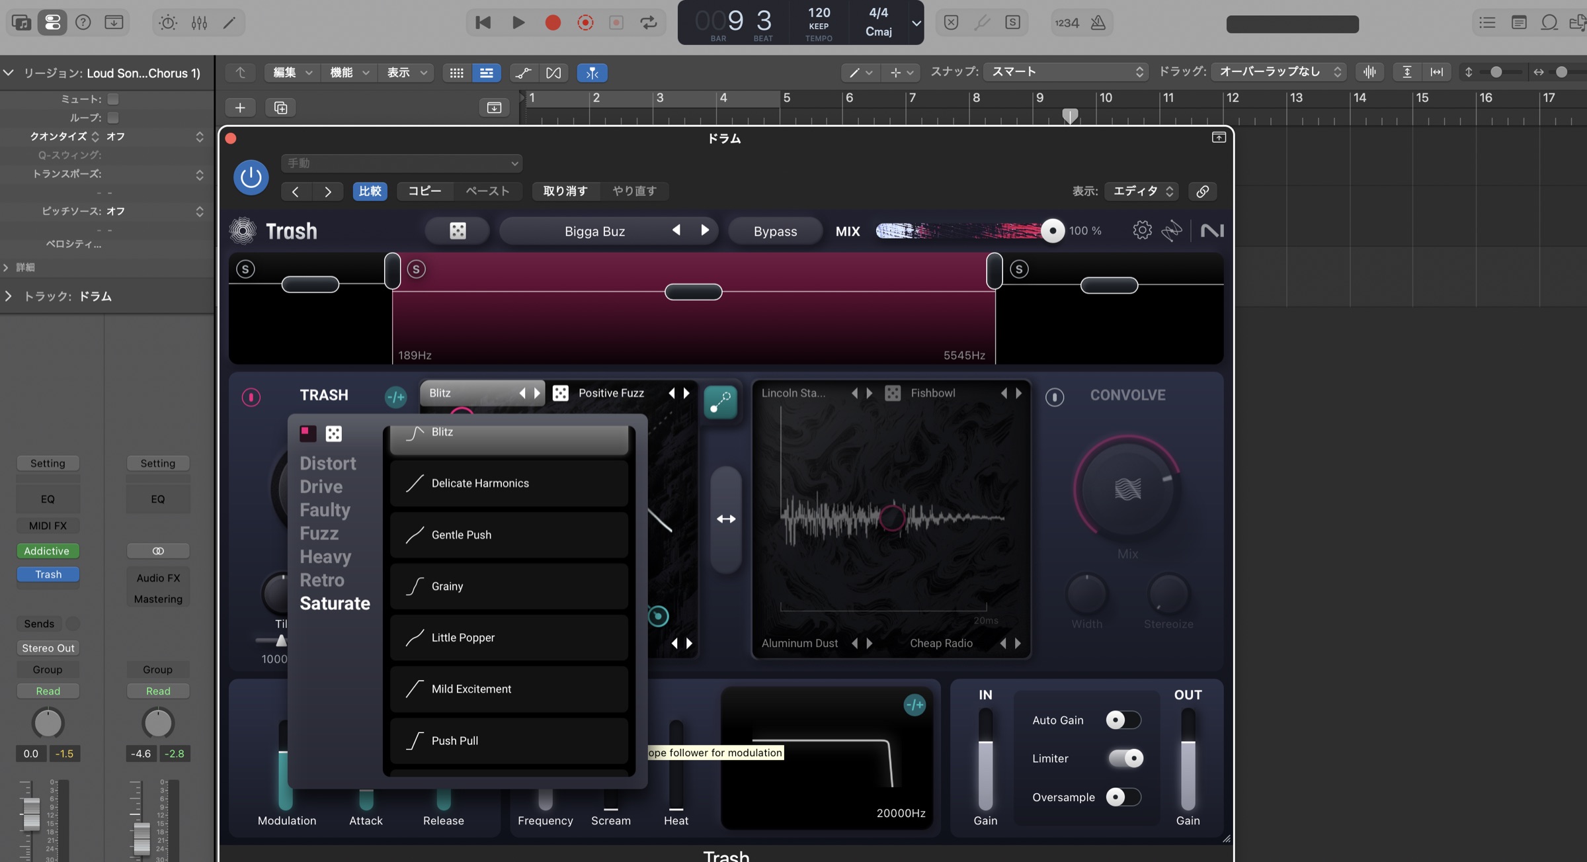
Task: Go to next preset after Bigga Buz
Action: coord(705,230)
